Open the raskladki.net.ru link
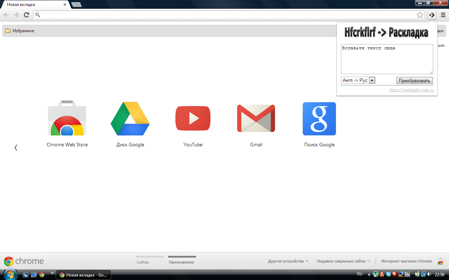This screenshot has width=449, height=280. point(411,90)
